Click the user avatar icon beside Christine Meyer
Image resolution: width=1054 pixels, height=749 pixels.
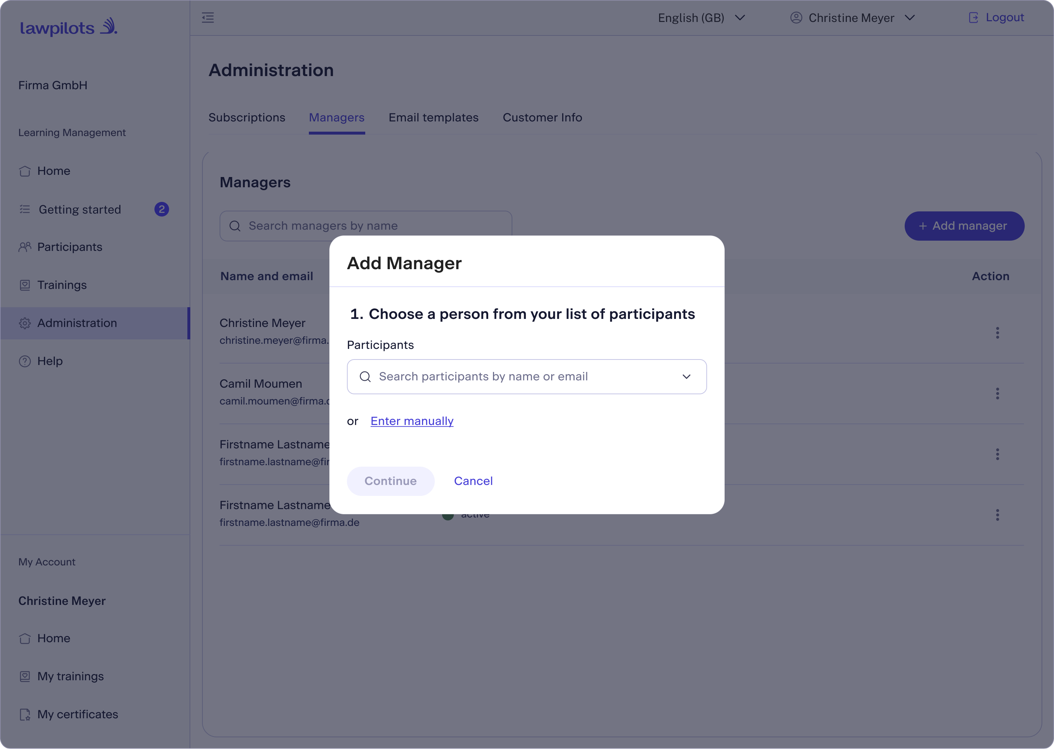coord(796,18)
